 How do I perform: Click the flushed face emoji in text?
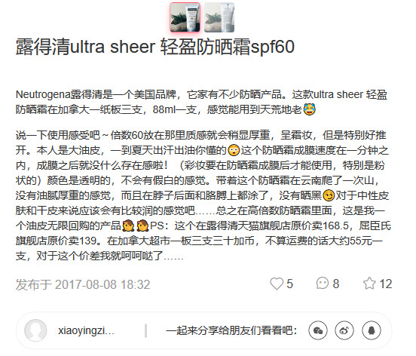pos(234,150)
